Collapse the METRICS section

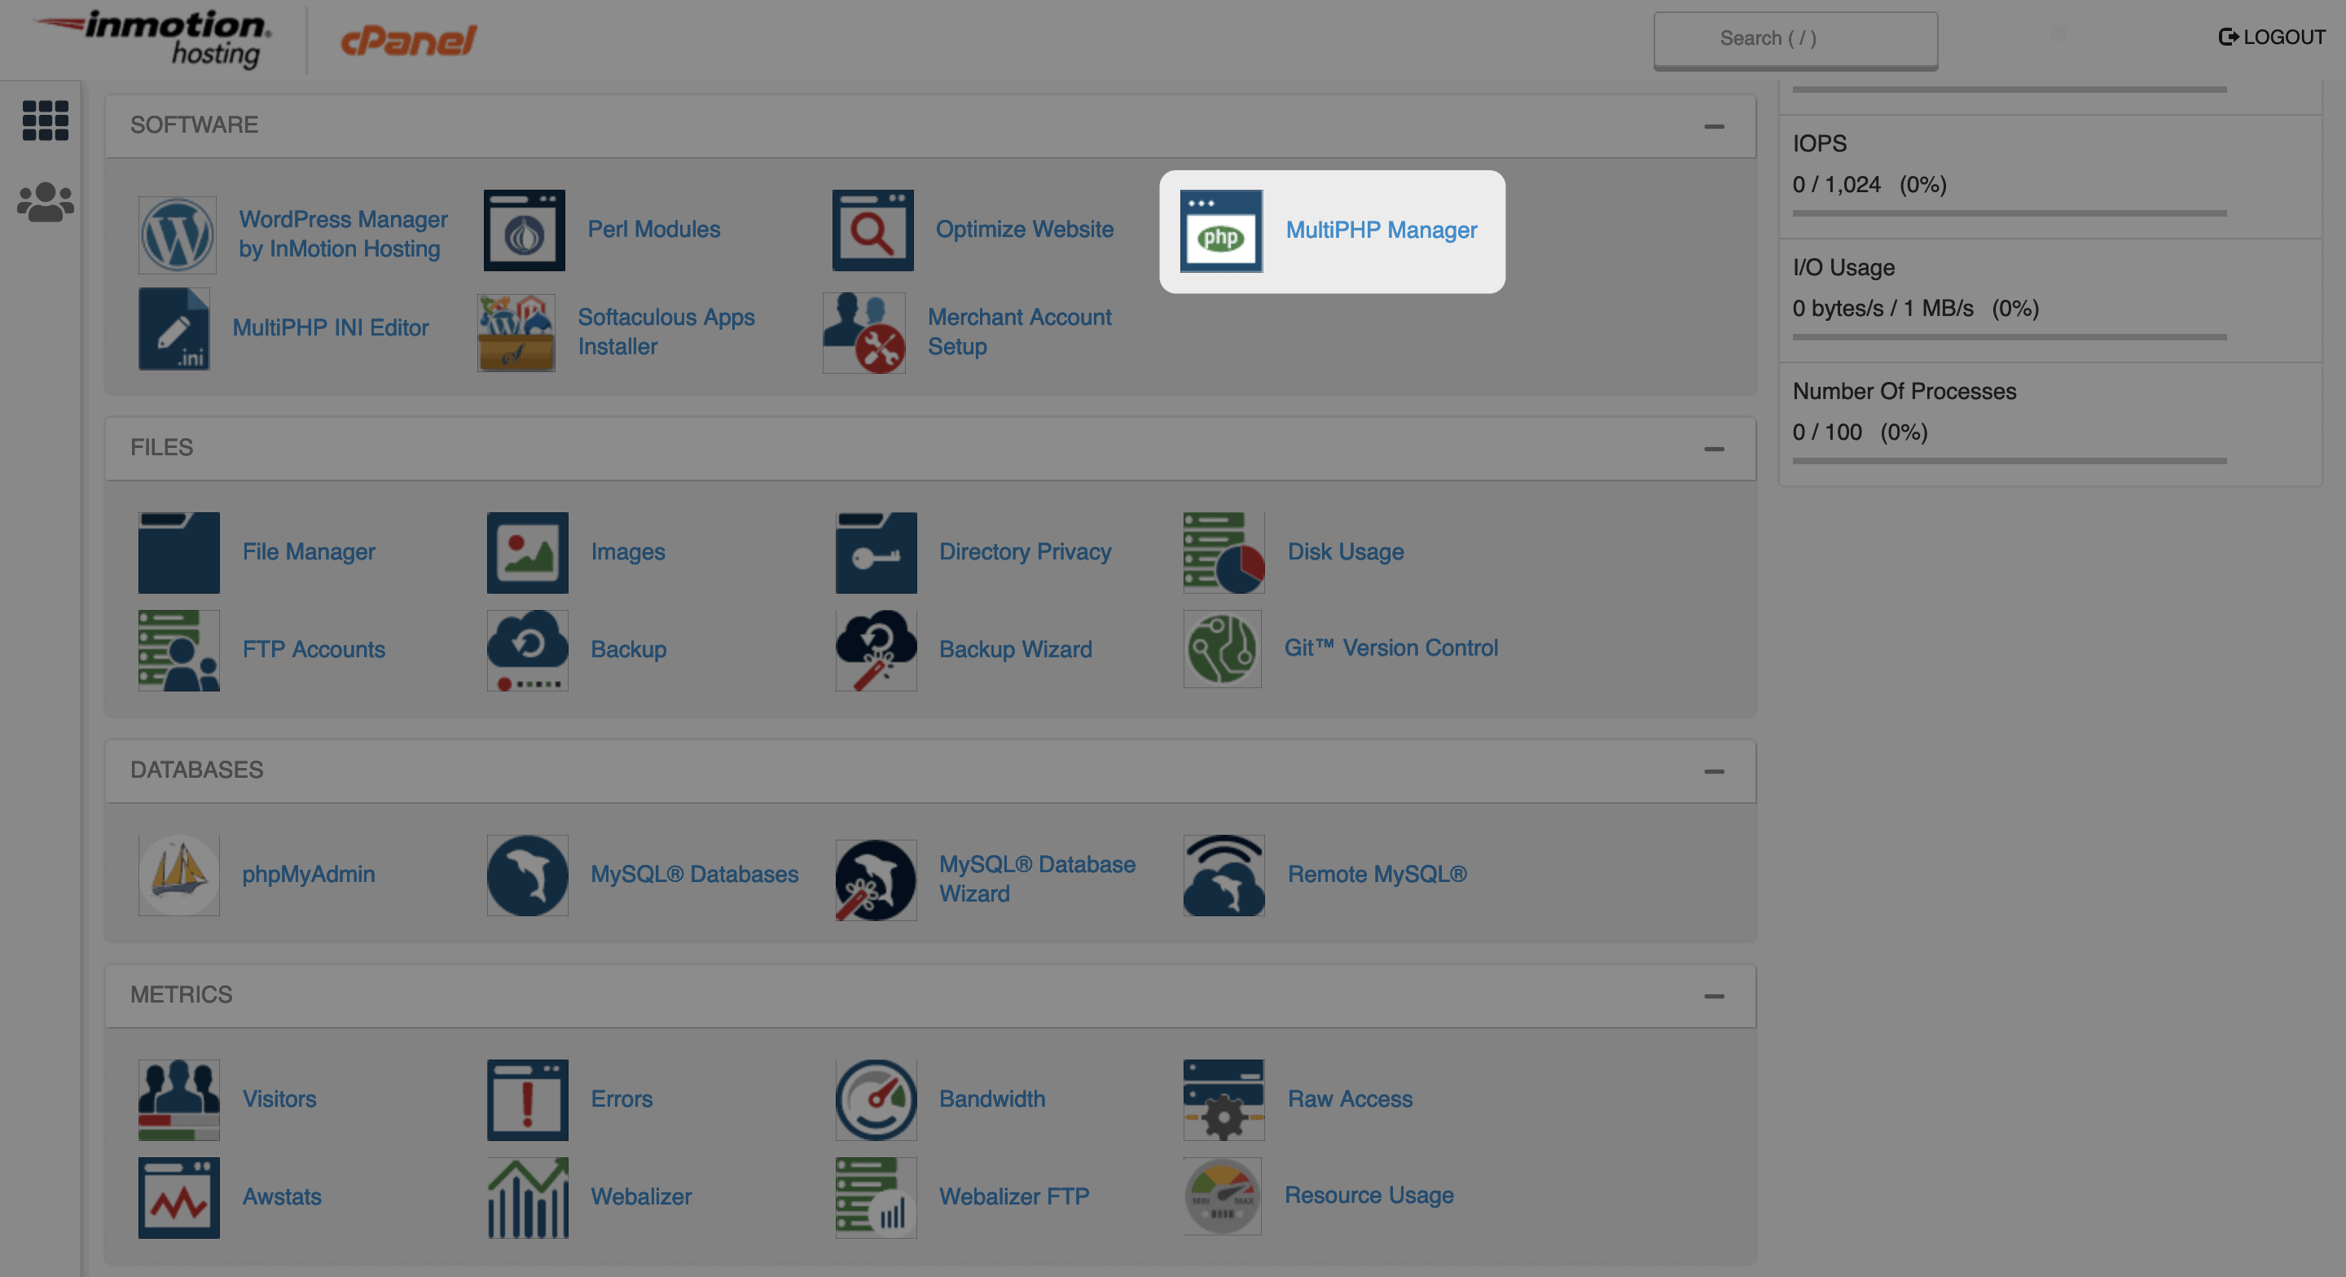tap(1714, 997)
